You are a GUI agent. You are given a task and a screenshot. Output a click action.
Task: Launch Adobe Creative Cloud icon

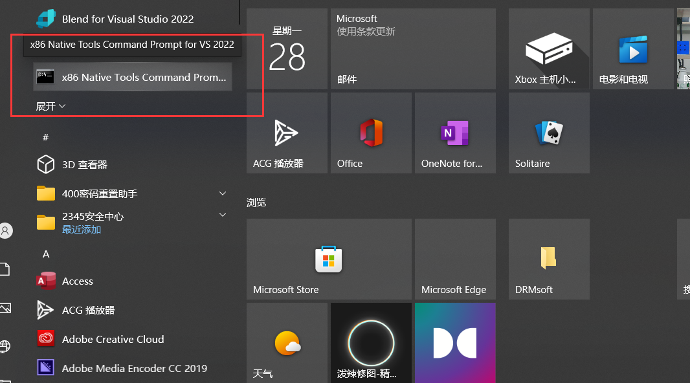click(x=46, y=339)
